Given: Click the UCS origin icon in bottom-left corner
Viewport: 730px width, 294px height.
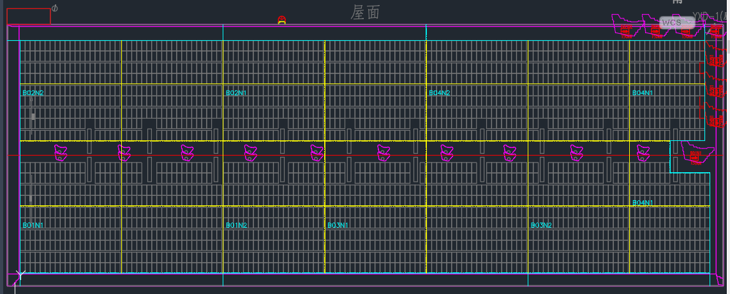Looking at the screenshot, I should (17, 277).
